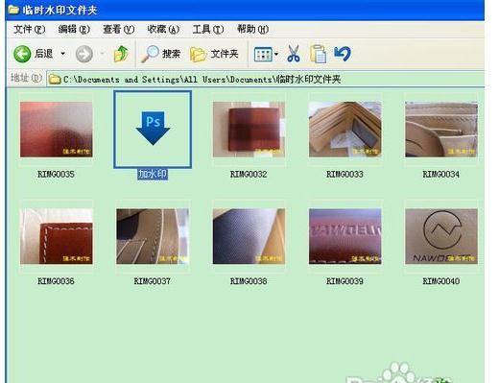The image size is (499, 383).
Task: Open the 文件(F) menu
Action: click(x=29, y=30)
